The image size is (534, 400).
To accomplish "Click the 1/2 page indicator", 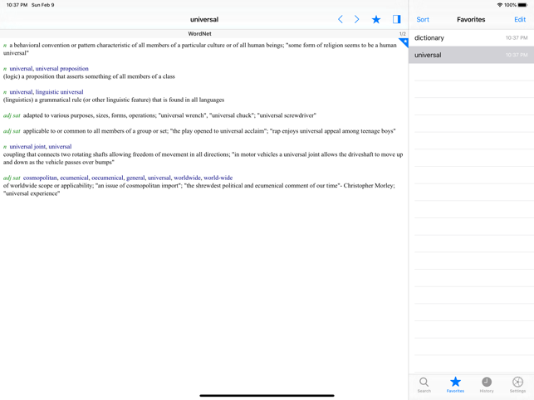I will pyautogui.click(x=403, y=34).
